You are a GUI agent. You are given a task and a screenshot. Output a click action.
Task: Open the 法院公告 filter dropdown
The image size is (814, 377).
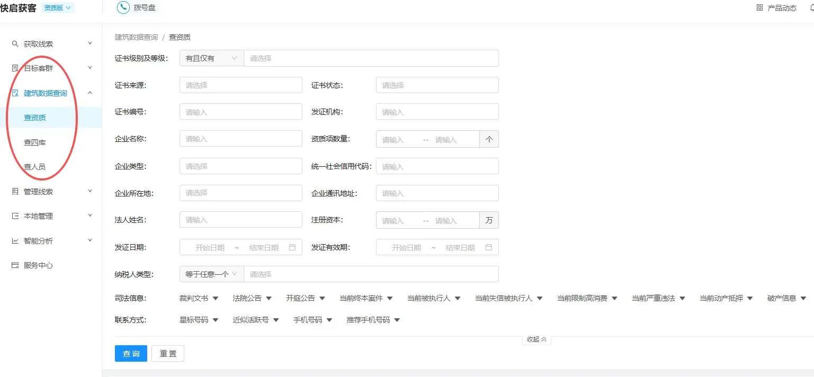(252, 298)
